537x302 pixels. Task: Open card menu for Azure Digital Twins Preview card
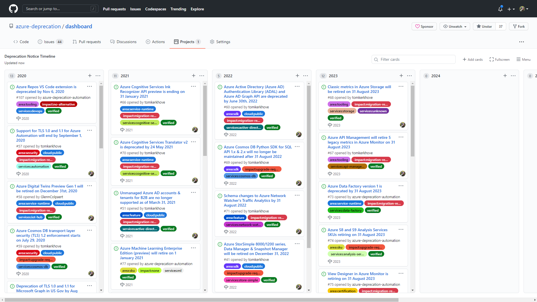click(x=90, y=186)
